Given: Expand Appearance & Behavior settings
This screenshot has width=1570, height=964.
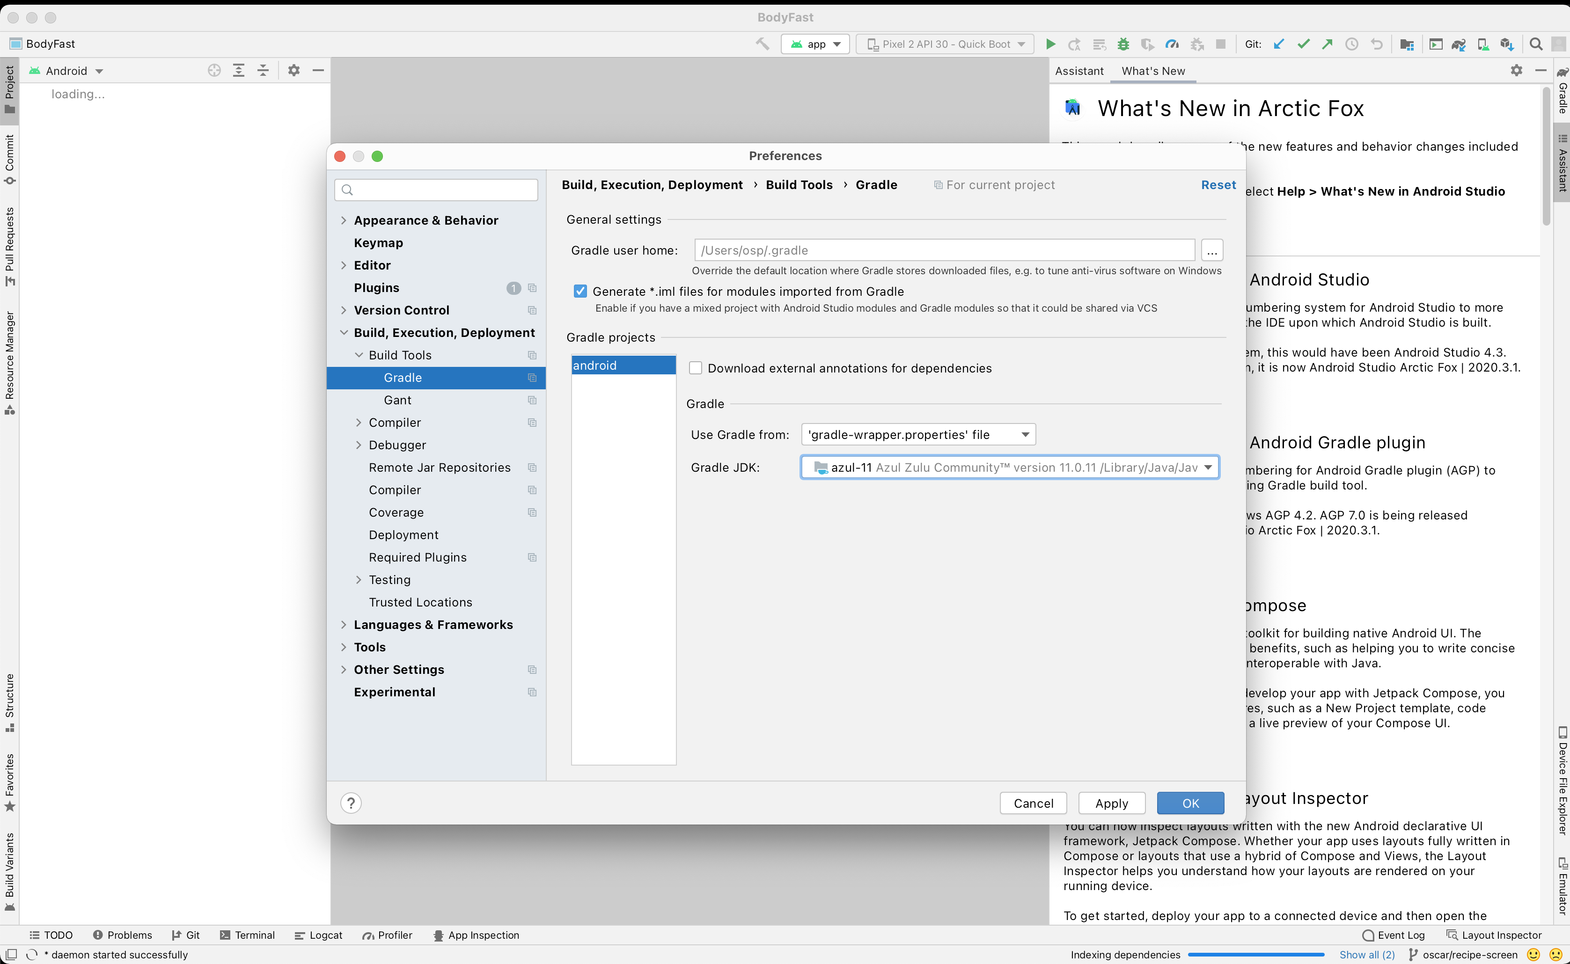Looking at the screenshot, I should click(344, 220).
